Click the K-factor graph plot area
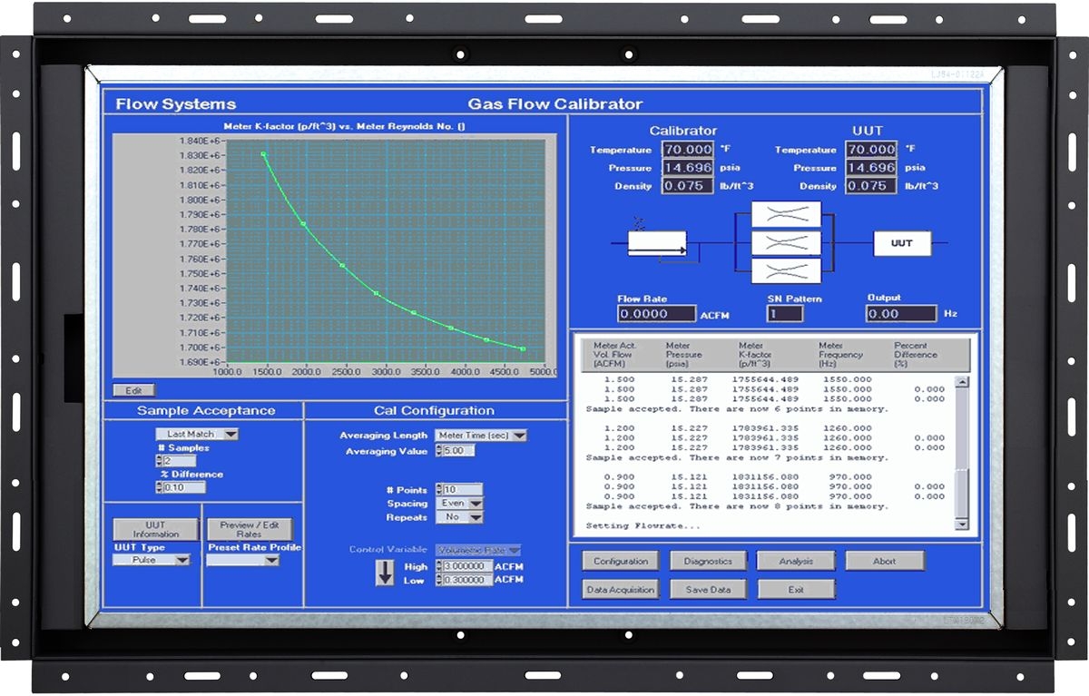Image resolution: width=1089 pixels, height=696 pixels. tap(386, 250)
